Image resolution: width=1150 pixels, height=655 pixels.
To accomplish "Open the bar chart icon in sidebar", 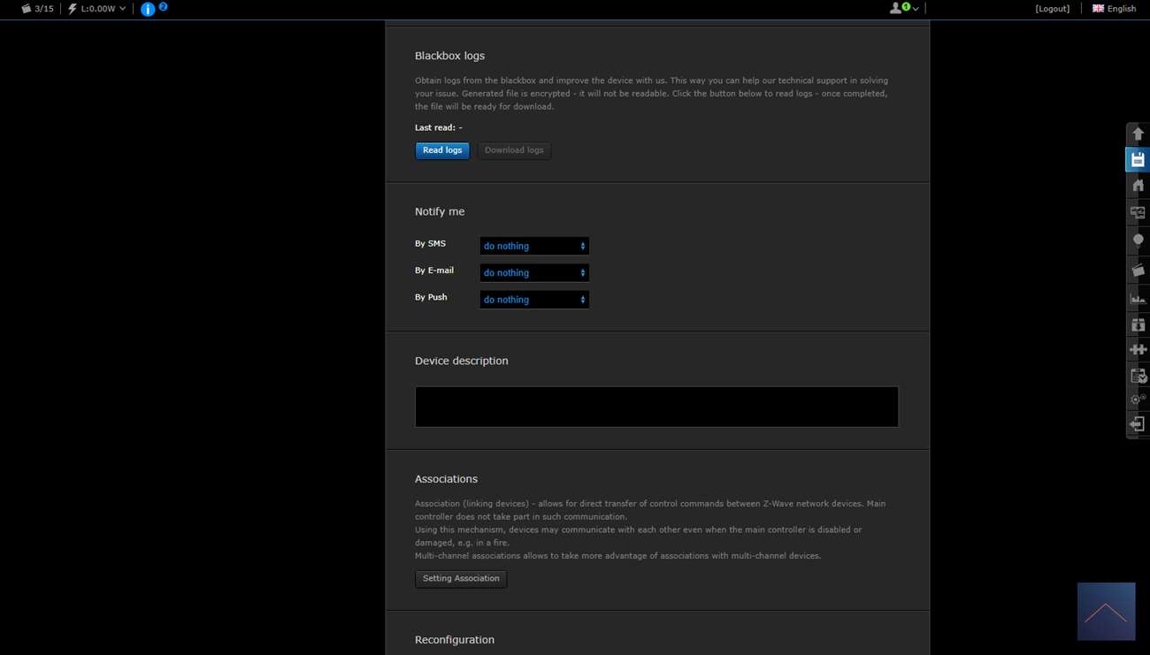I will [1138, 298].
